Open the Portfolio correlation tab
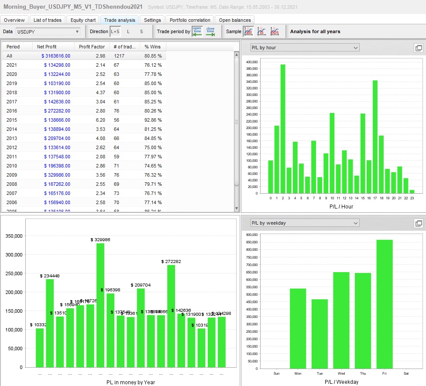The image size is (426, 386). coord(190,20)
